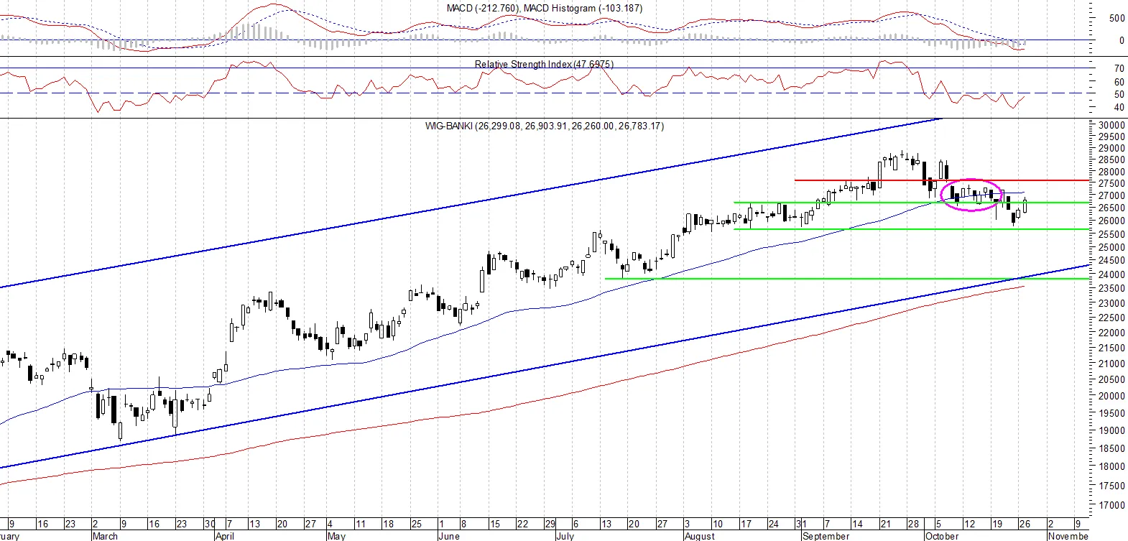Click the MACD Histogram indicator title
The image size is (1128, 541).
tap(583, 8)
